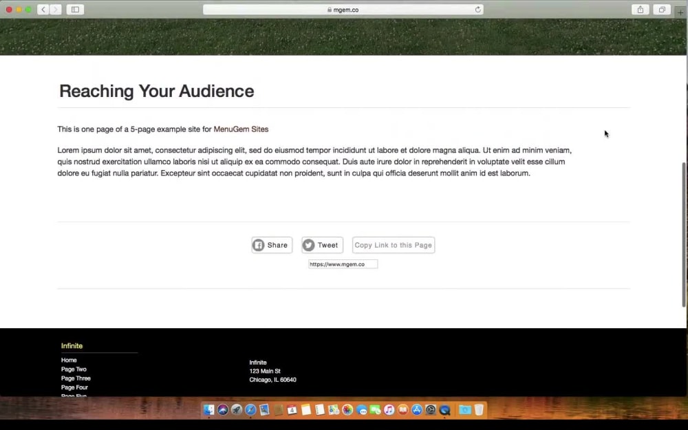Viewport: 688px width, 430px height.
Task: Open the Home footer link
Action: 69,360
